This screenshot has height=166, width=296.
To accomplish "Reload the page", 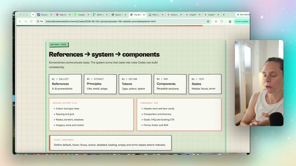I will click(x=31, y=22).
